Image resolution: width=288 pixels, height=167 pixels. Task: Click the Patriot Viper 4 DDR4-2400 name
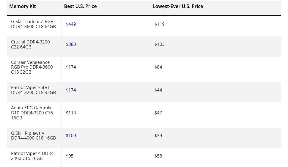coord(33,156)
